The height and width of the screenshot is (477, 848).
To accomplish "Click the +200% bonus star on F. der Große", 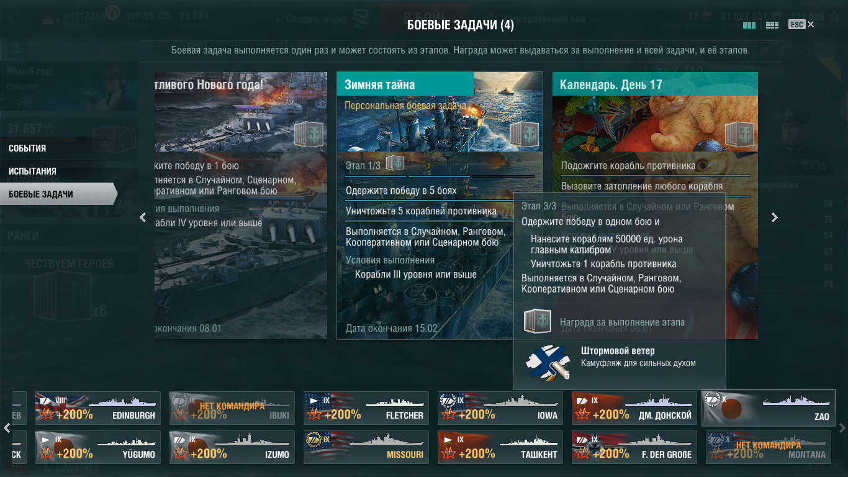I will point(584,454).
